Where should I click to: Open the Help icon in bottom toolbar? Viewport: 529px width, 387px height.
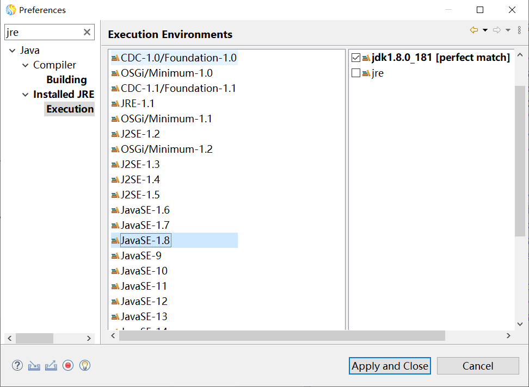pyautogui.click(x=17, y=365)
